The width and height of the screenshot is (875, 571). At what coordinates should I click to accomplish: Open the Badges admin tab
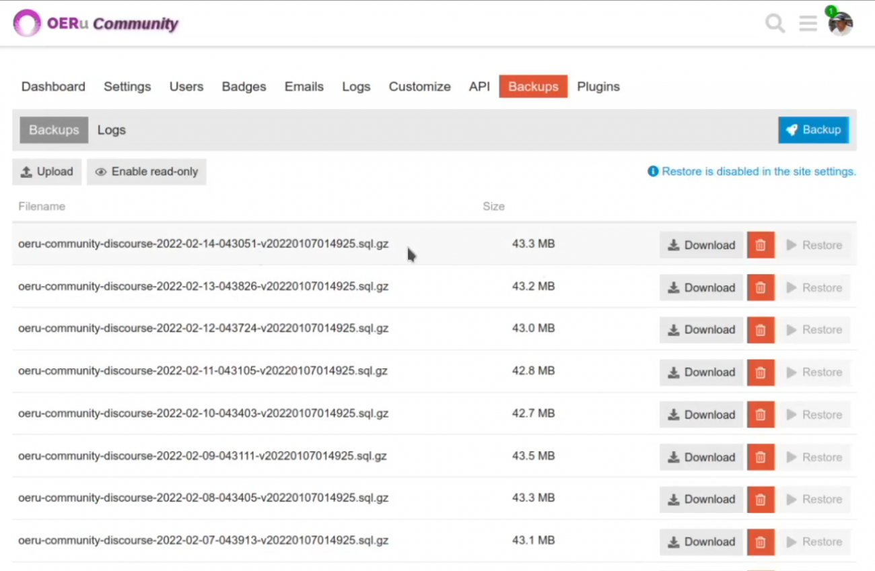244,86
